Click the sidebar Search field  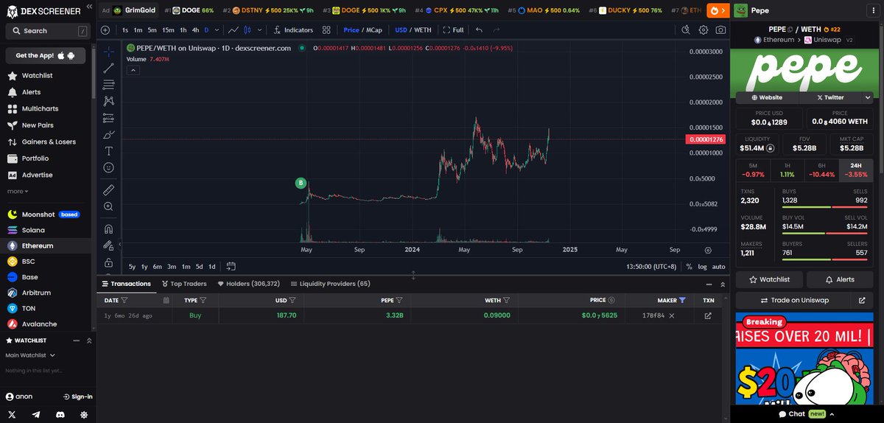point(46,31)
